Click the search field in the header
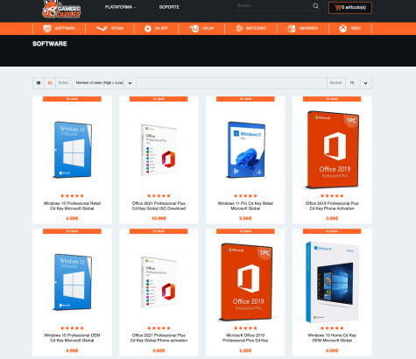The height and width of the screenshot is (359, 416). tap(273, 6)
